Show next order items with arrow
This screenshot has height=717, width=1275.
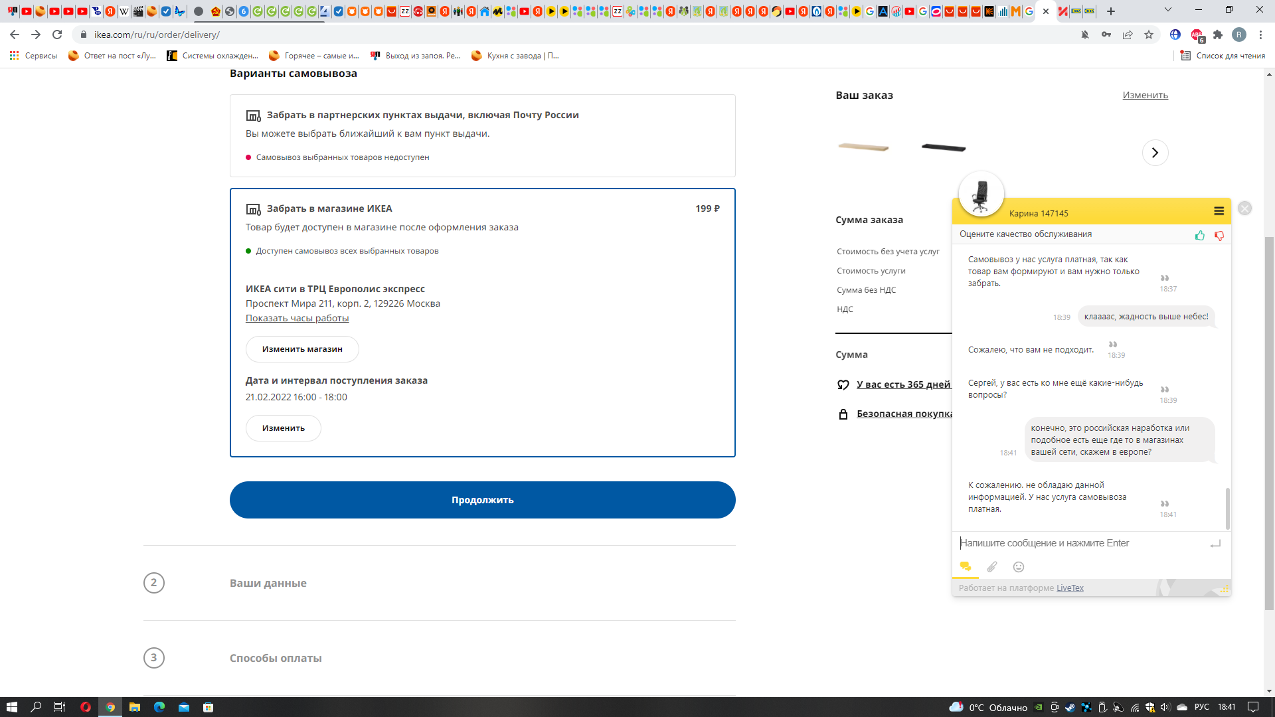(x=1155, y=153)
